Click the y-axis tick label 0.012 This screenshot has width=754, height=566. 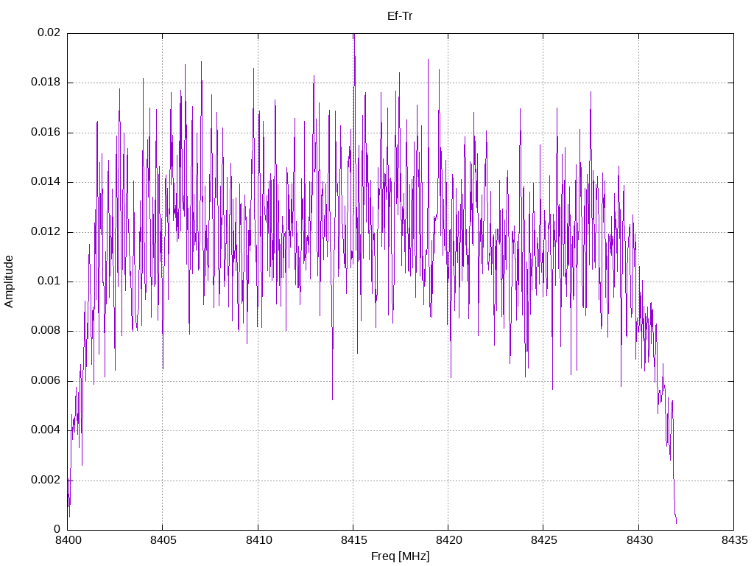(46, 231)
